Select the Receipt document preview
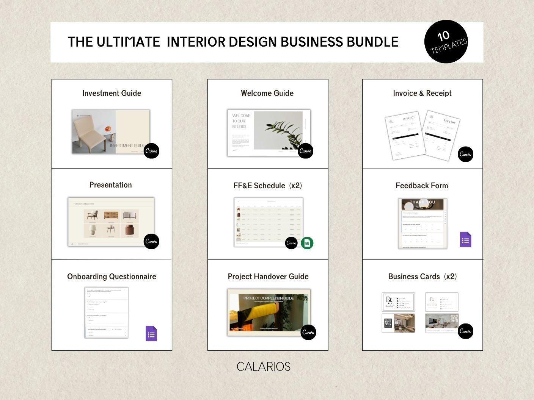The height and width of the screenshot is (400, 534). (442, 135)
